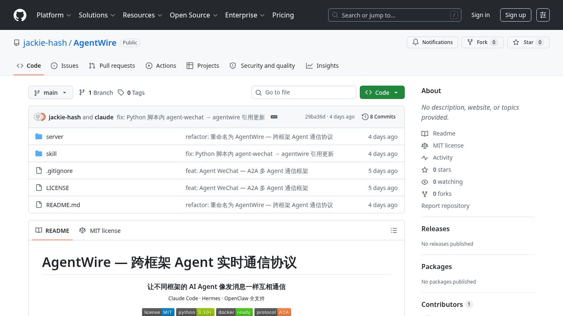Click the license MIT badge
The height and width of the screenshot is (316, 563).
point(158,312)
